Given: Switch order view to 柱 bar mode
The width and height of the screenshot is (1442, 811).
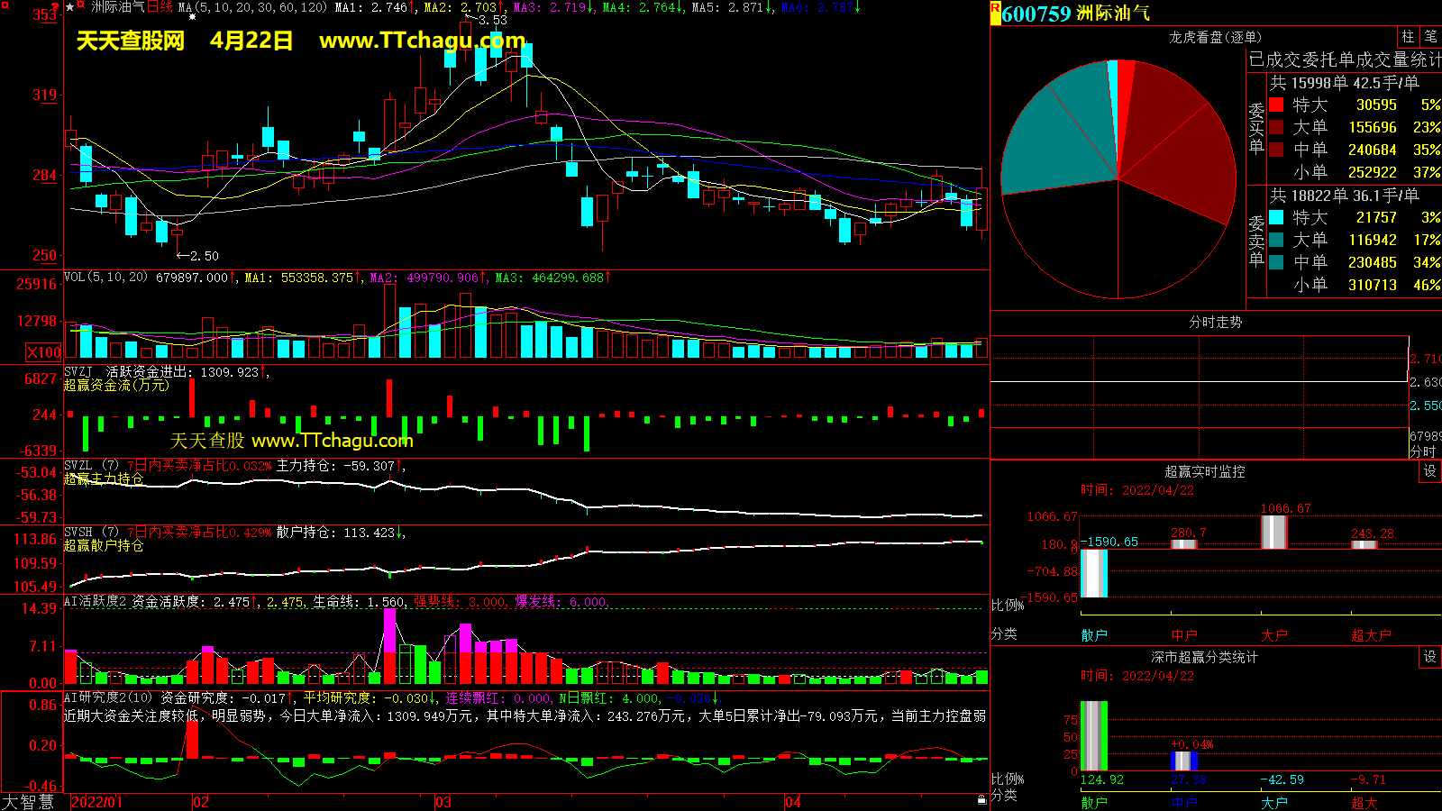Looking at the screenshot, I should pos(1408,37).
